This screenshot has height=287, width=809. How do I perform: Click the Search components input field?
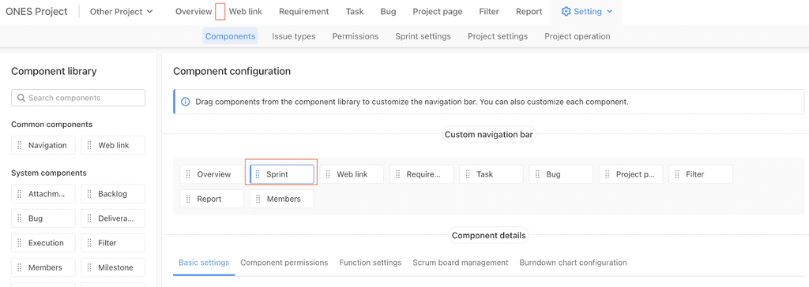click(78, 98)
